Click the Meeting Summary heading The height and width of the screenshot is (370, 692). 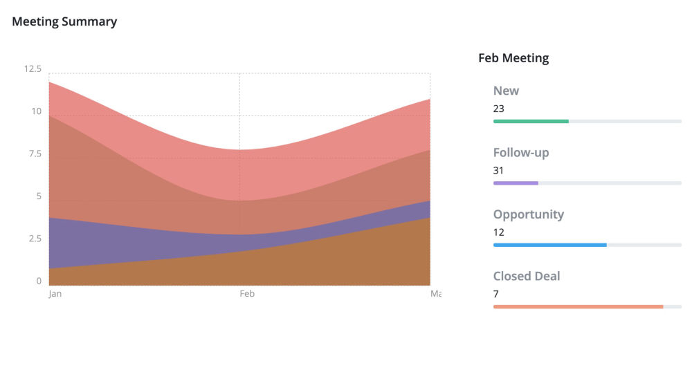point(64,21)
